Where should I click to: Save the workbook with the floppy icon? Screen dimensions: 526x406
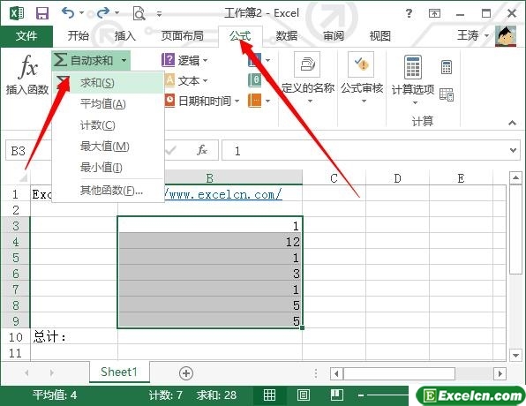(42, 13)
